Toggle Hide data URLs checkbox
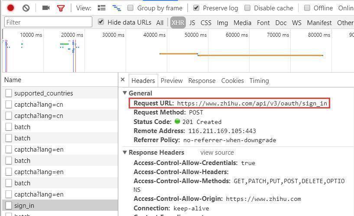This screenshot has height=216, width=354. [101, 22]
